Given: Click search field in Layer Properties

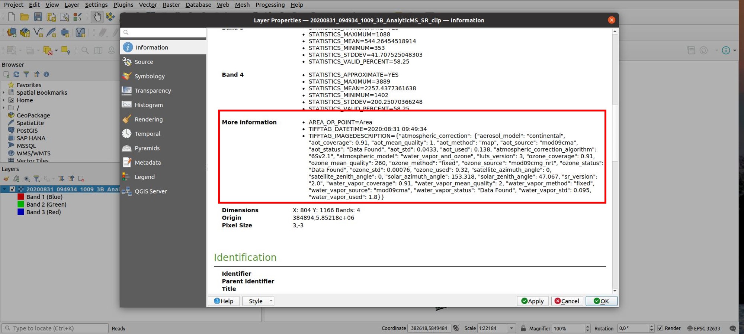Looking at the screenshot, I should click(163, 32).
